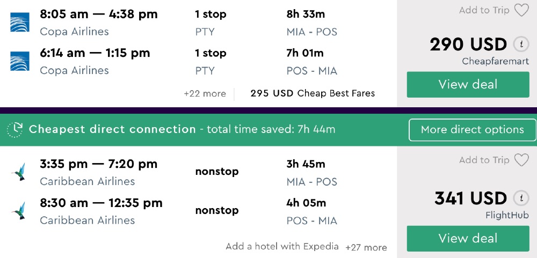537x258 pixels.
Task: Click Add to Trip on the Caribbean result
Action: (484, 160)
